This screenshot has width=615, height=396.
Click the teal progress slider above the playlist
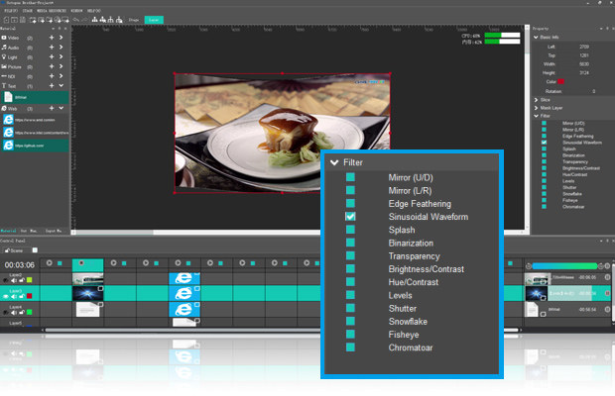(x=564, y=265)
